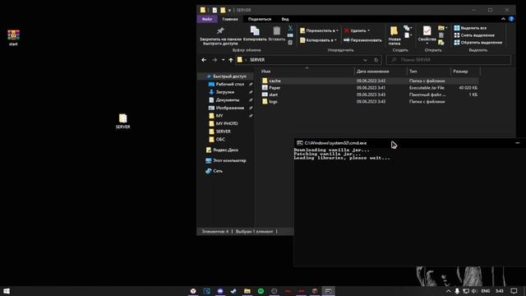The height and width of the screenshot is (296, 526).
Task: Open Steam from the taskbar
Action: click(x=233, y=290)
